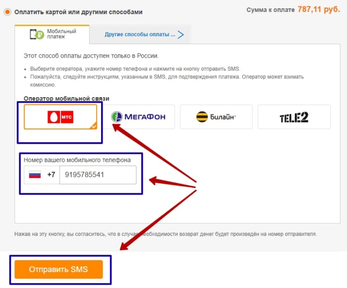Image resolution: width=347 pixels, height=288 pixels.
Task: Open the 'Другие способы оплаты' tab
Action: [139, 35]
